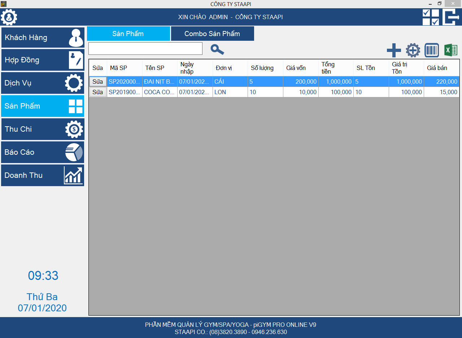Open Báo Cáo reports section
The height and width of the screenshot is (338, 462).
click(43, 152)
